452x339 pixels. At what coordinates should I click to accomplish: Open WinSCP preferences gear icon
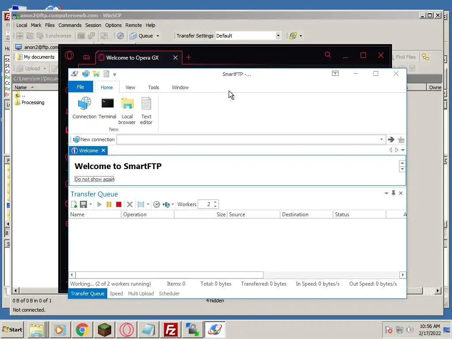click(x=121, y=36)
